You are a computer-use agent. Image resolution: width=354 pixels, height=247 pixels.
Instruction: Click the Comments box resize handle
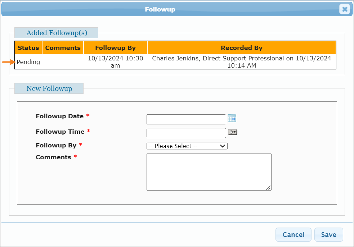268,187
